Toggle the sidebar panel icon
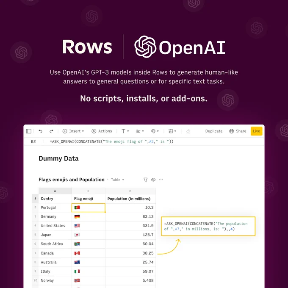The width and height of the screenshot is (288, 288). click(29, 131)
